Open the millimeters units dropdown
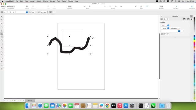196x110 pixels. tap(175, 28)
